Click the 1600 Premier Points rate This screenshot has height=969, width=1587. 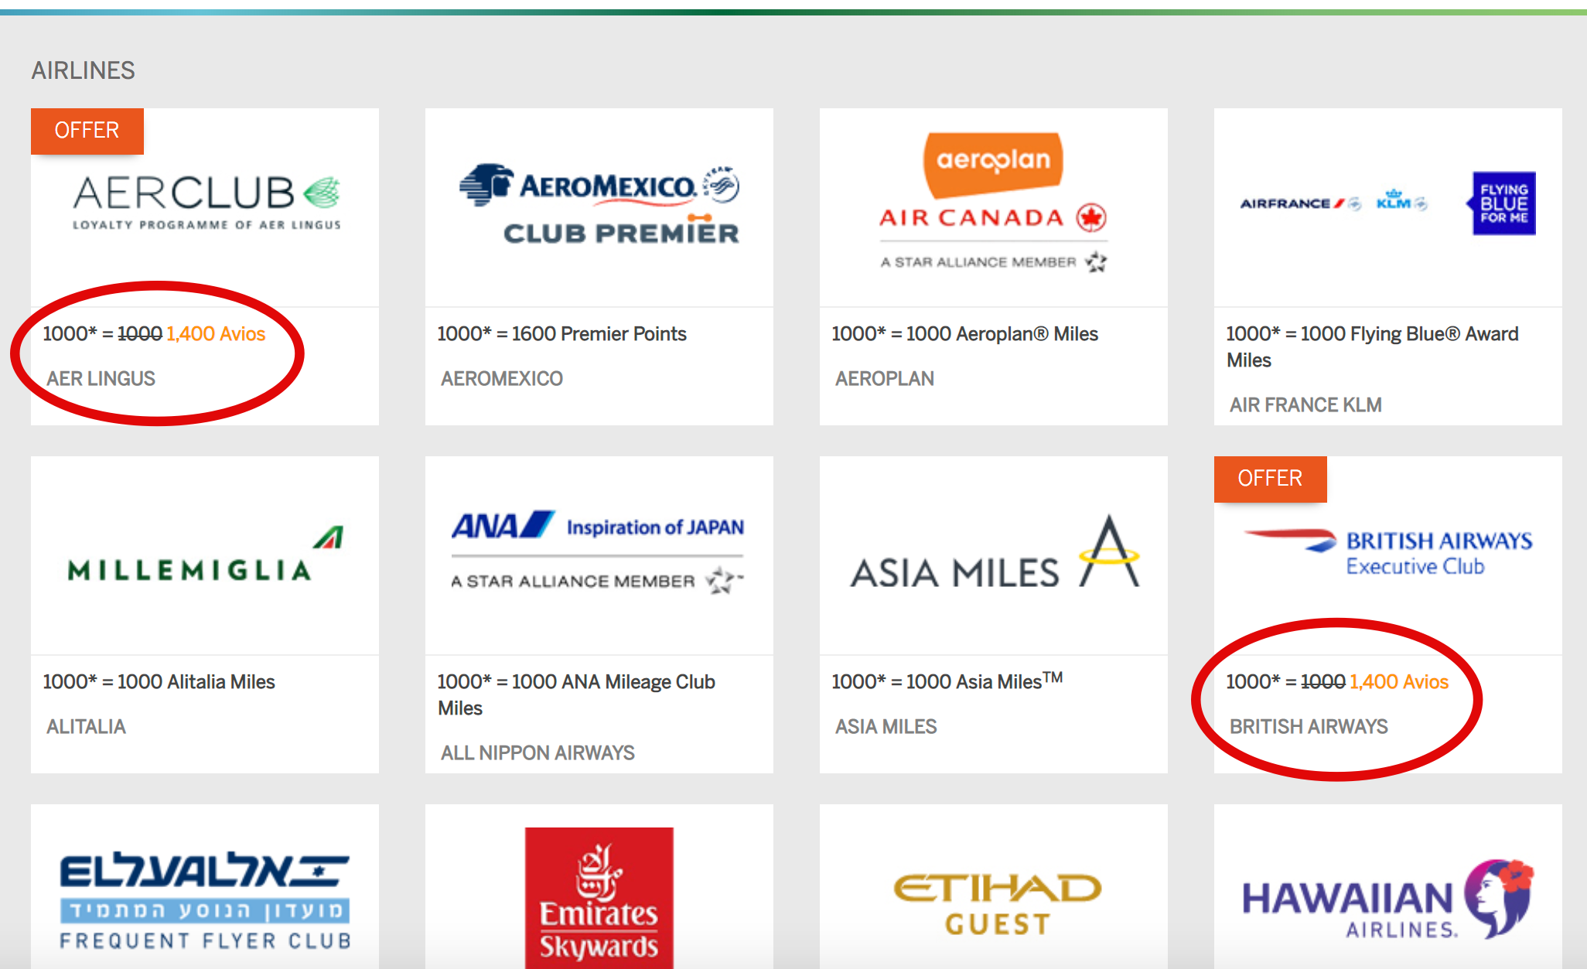(x=561, y=334)
